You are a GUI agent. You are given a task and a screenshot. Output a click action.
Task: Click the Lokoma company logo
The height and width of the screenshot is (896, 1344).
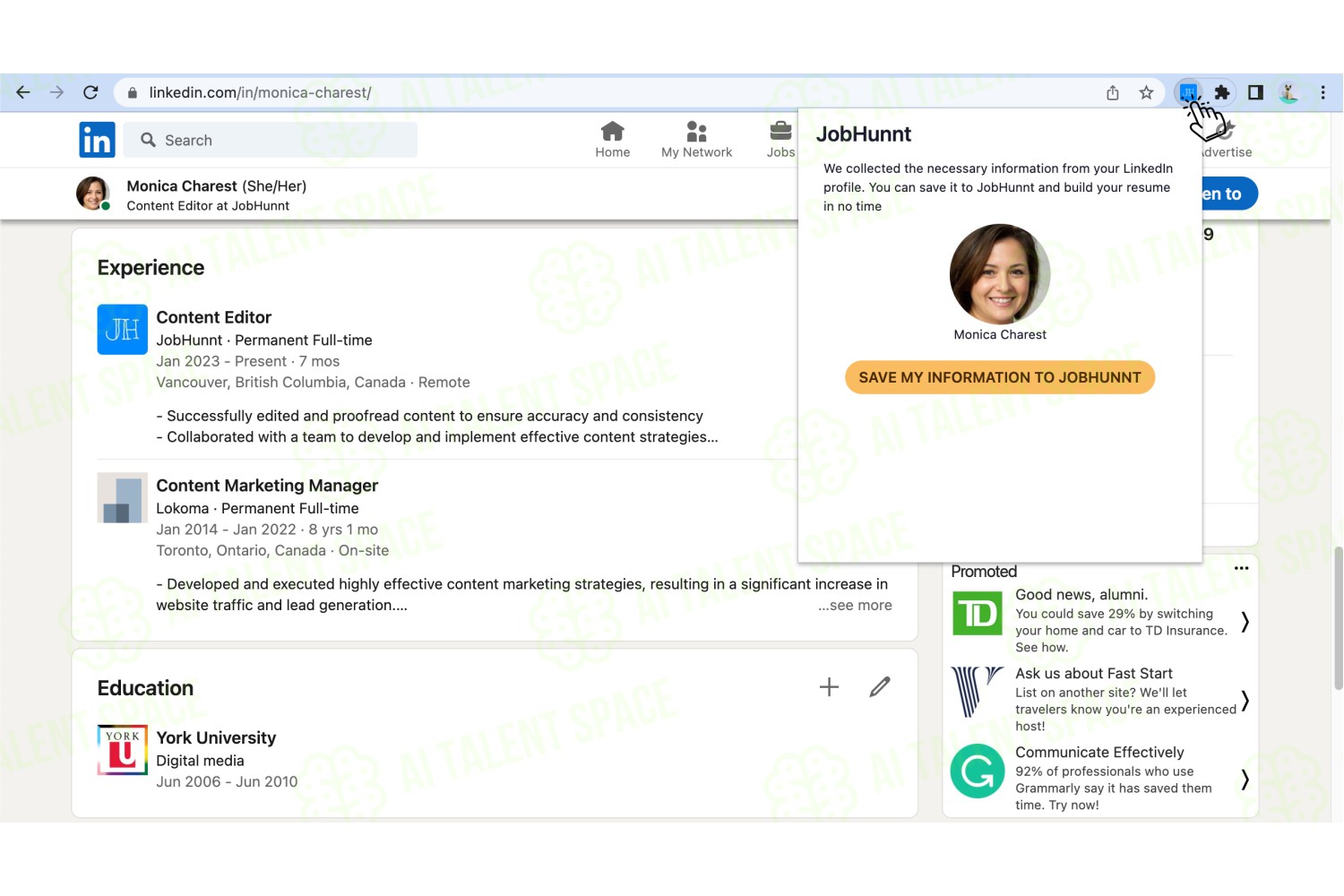click(x=123, y=498)
